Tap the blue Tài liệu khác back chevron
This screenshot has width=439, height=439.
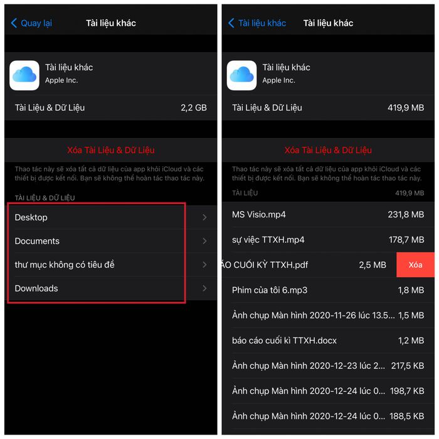pos(231,23)
